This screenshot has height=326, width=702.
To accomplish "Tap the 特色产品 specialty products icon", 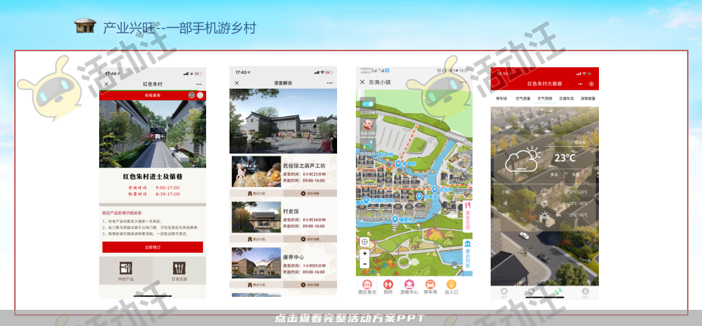I will [x=126, y=271].
